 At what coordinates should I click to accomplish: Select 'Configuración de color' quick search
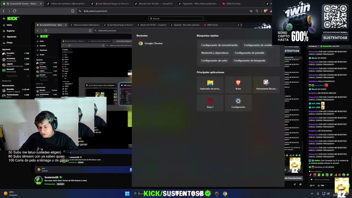point(214,61)
